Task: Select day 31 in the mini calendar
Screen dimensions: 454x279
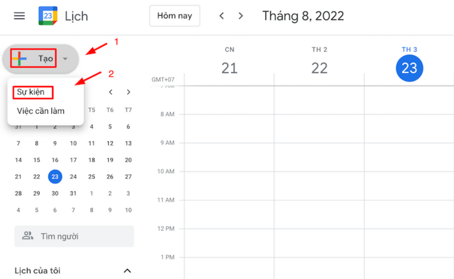Action: 73,194
